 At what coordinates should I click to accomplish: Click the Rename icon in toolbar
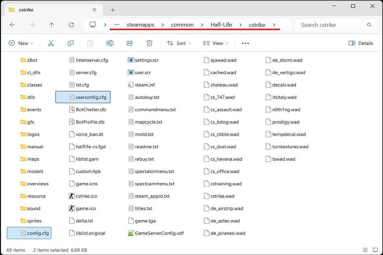[x=110, y=43]
